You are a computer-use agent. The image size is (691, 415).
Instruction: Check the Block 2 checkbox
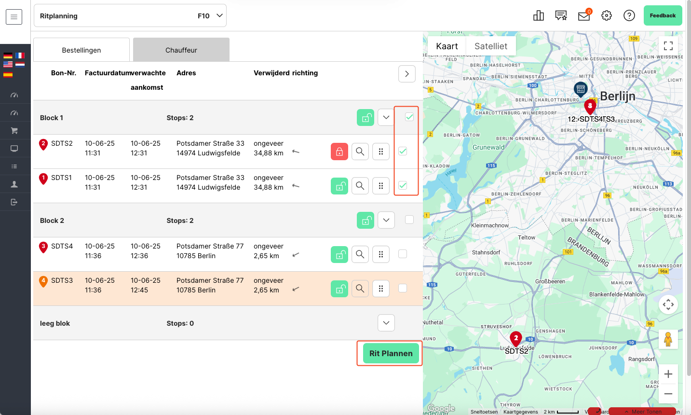point(409,220)
